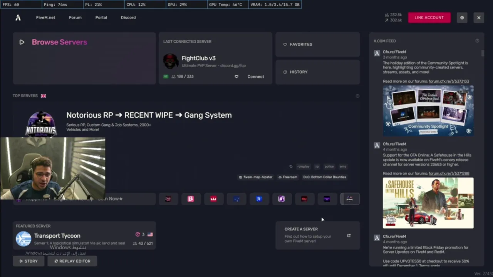Click the Community Spotlight image
This screenshot has height=277, width=493.
click(x=428, y=110)
